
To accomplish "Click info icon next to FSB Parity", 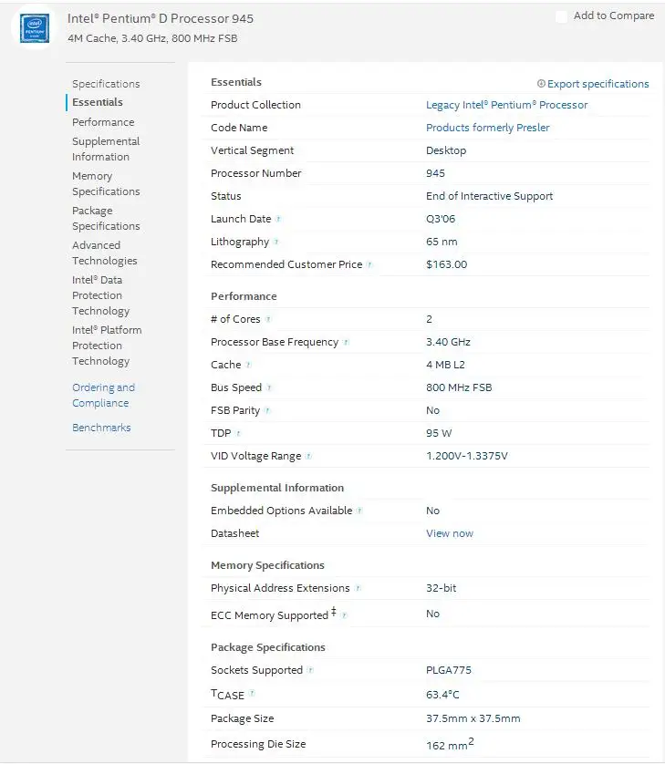I will point(266,410).
